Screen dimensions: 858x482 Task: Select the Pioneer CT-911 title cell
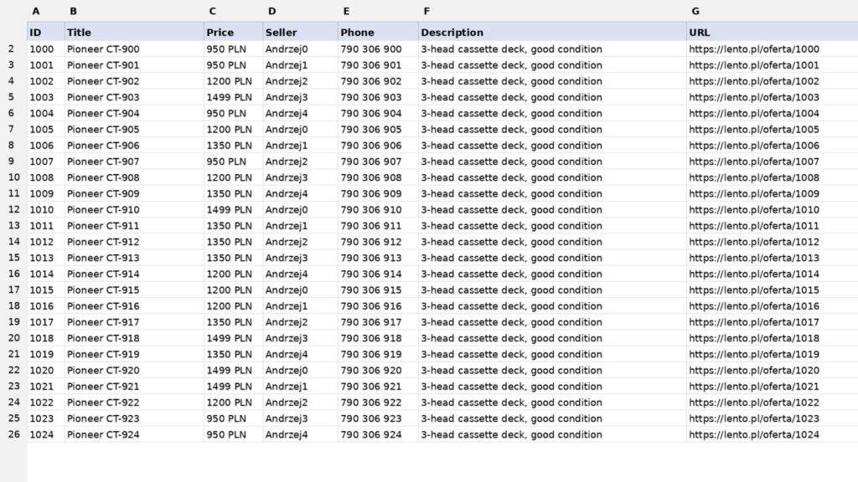coord(134,226)
